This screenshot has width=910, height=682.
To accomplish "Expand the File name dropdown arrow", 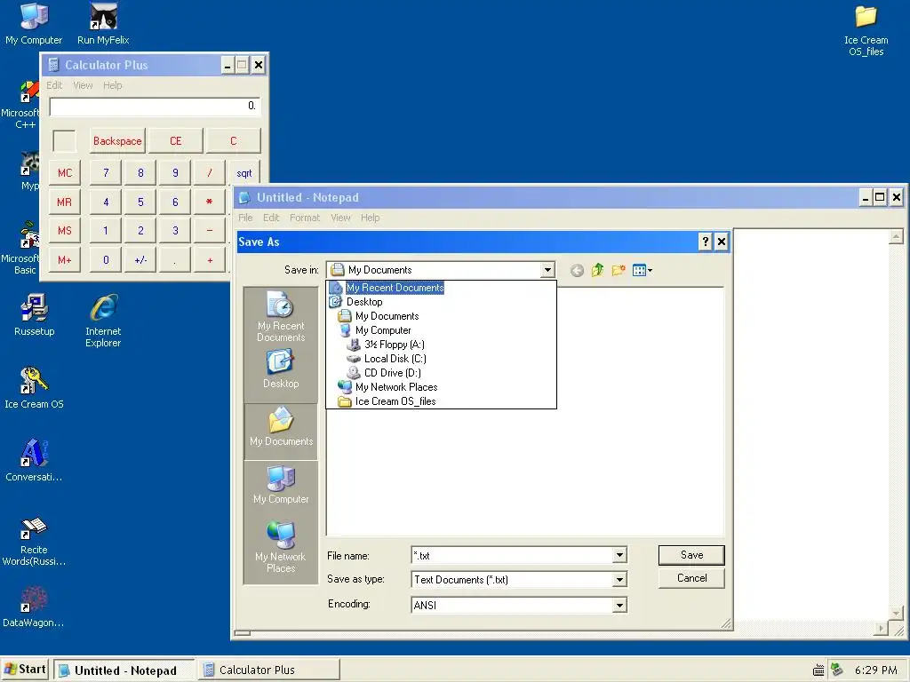I will (x=619, y=556).
